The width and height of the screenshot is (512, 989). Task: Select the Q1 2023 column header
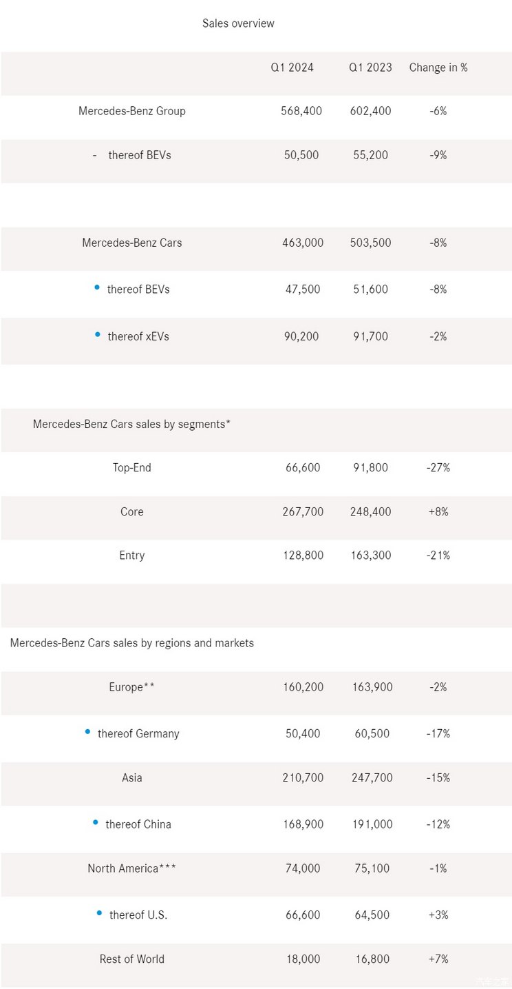370,68
